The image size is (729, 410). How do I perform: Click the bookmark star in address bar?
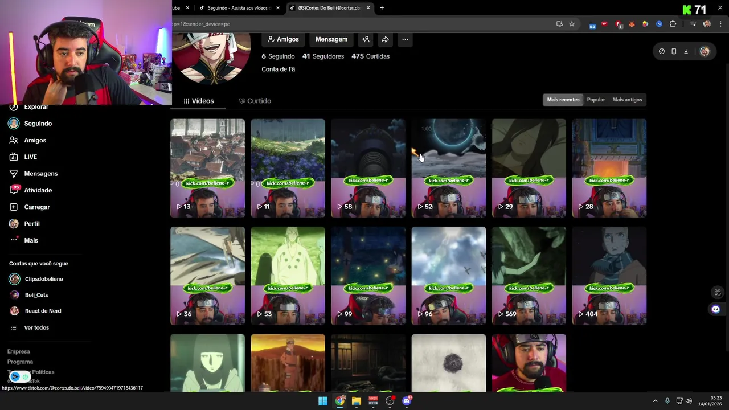[x=572, y=24]
